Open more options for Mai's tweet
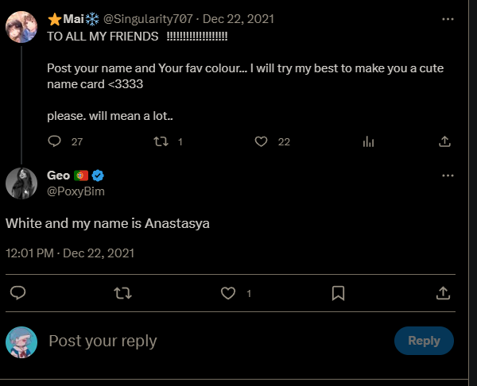The image size is (477, 386). pyautogui.click(x=448, y=19)
